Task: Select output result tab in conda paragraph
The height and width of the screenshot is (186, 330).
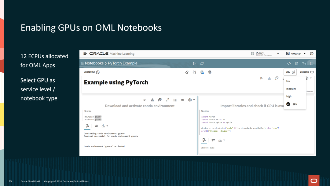Action: pos(87,126)
